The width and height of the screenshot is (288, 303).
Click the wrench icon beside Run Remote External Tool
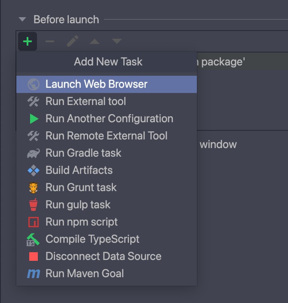(x=33, y=136)
